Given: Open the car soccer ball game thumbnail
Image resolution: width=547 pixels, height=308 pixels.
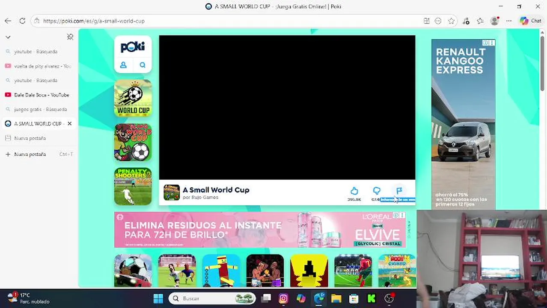Looking at the screenshot, I should pos(133,271).
